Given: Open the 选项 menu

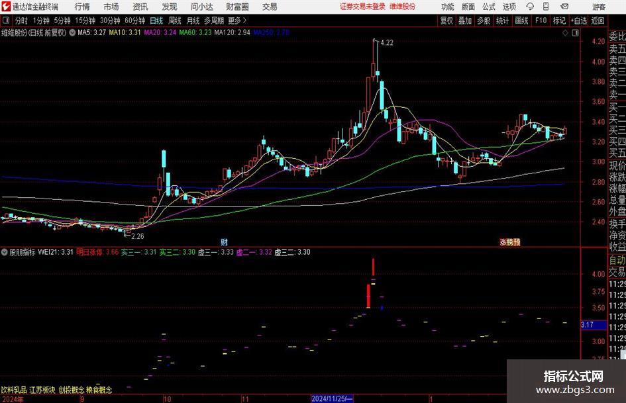Looking at the screenshot, I should [509, 7].
